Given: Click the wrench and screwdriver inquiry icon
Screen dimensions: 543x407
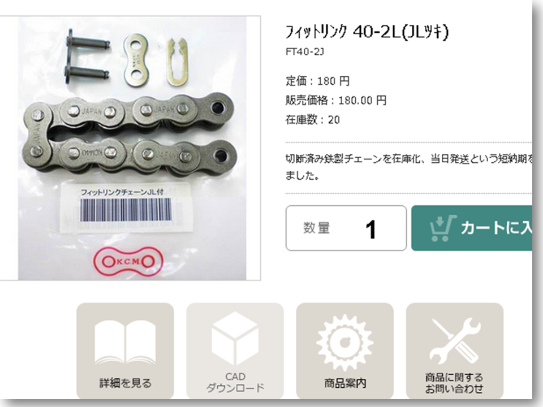Looking at the screenshot, I should coord(455,341).
